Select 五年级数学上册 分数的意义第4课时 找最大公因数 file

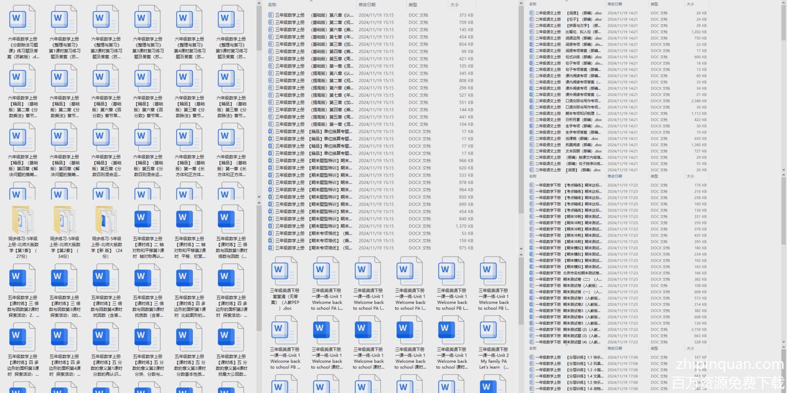tap(231, 339)
